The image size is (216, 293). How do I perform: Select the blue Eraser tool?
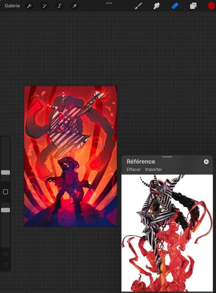click(175, 6)
